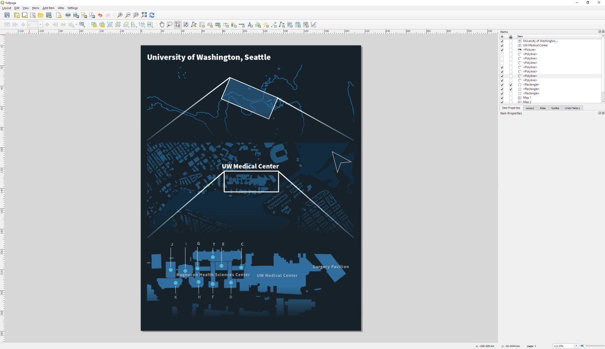Toggle visibility of UW Medical Center item

[502, 45]
